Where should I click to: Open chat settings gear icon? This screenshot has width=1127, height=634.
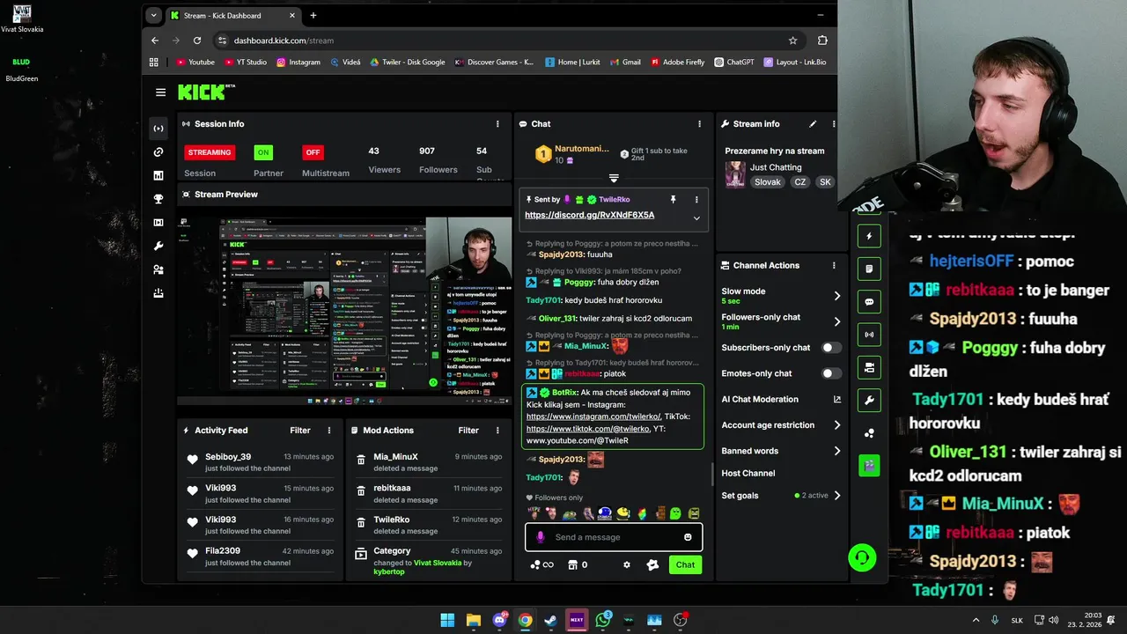pyautogui.click(x=627, y=565)
